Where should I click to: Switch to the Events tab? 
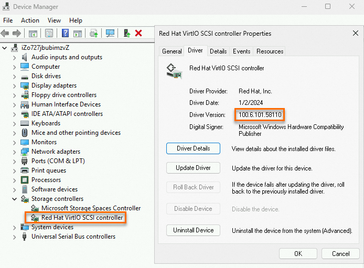click(241, 51)
